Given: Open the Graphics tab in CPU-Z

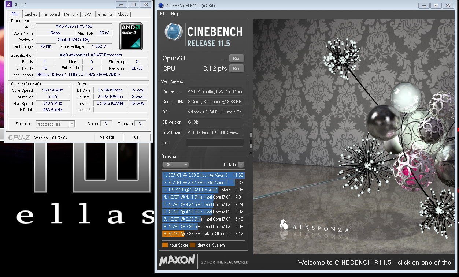Looking at the screenshot, I should tap(106, 14).
